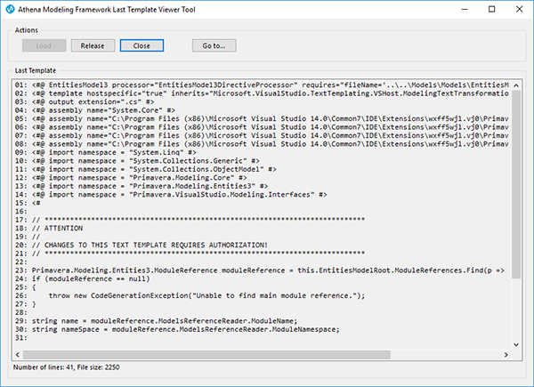Click the disabled Load button
This screenshot has width=534, height=387.
(44, 45)
